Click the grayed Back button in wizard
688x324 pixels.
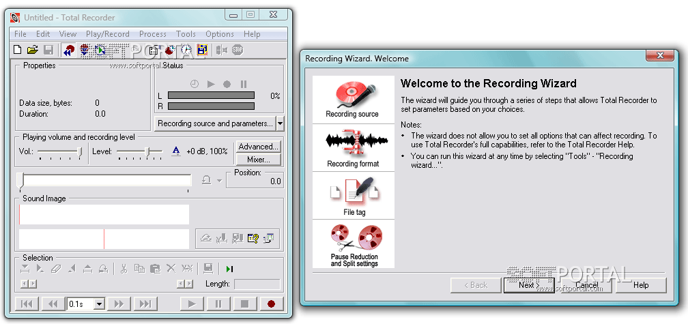coord(476,285)
